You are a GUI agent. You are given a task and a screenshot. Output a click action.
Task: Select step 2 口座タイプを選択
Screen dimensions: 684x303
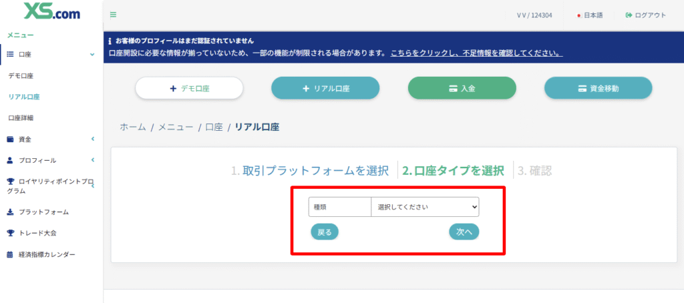click(454, 171)
